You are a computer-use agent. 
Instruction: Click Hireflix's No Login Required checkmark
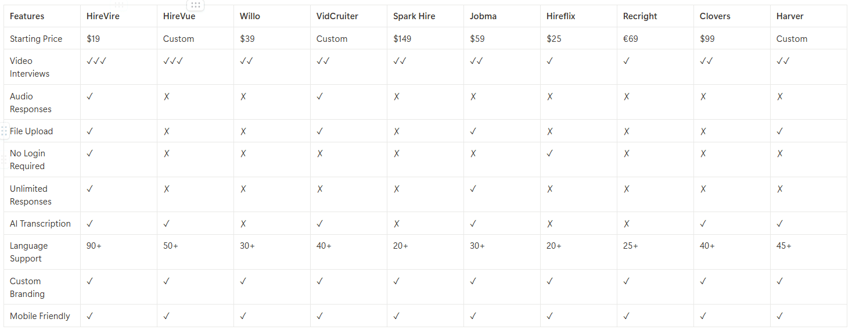[550, 153]
